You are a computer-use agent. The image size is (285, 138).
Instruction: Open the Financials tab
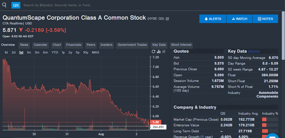[74, 45]
